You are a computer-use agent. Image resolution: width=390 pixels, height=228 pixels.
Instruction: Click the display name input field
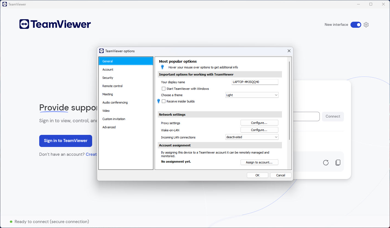tap(255, 82)
